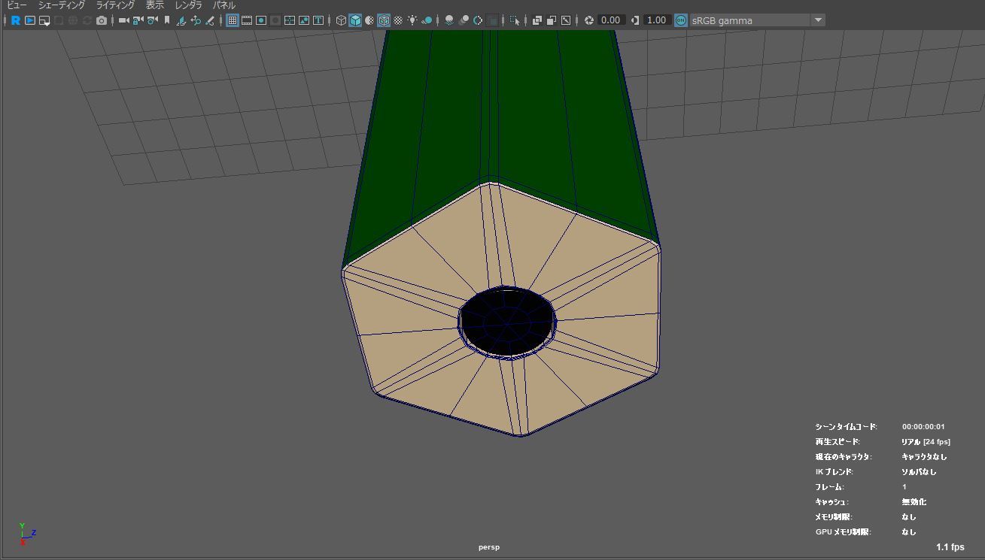The height and width of the screenshot is (560, 985).
Task: Click the Render view 'R' icon
Action: pyautogui.click(x=15, y=20)
